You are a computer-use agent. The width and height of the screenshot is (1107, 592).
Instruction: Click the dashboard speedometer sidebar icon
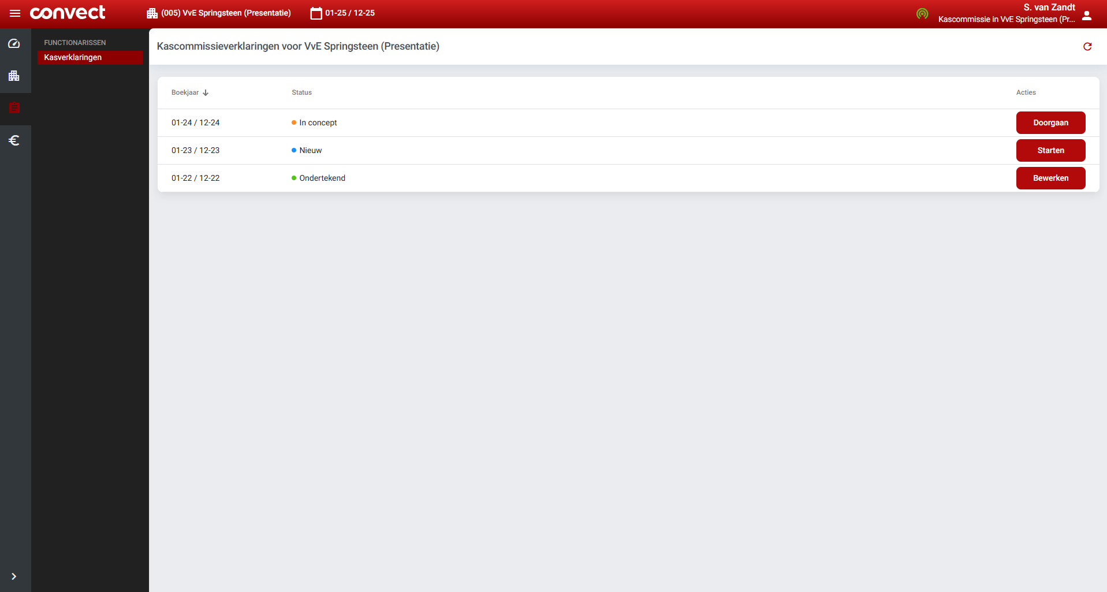14,44
